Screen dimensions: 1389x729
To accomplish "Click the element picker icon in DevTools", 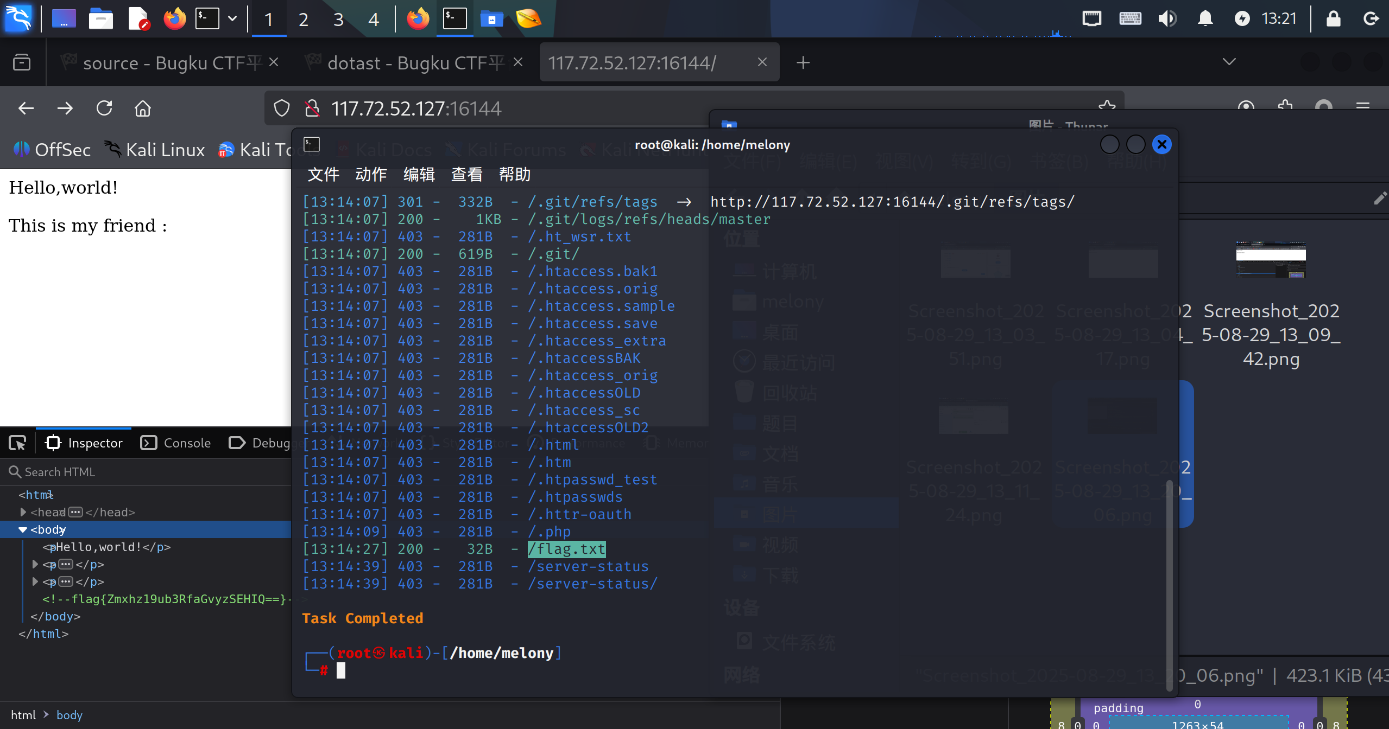I will pyautogui.click(x=17, y=443).
